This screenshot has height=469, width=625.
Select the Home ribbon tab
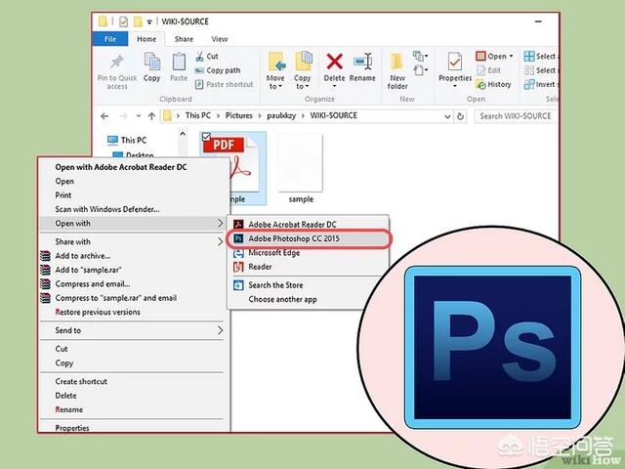pos(146,39)
